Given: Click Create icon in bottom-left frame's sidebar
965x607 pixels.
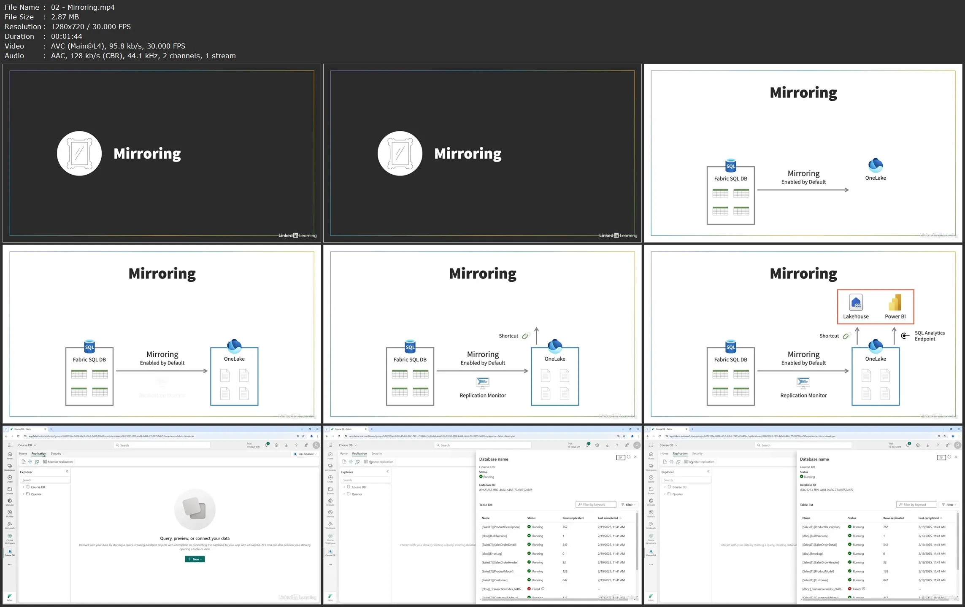Looking at the screenshot, I should click(x=9, y=479).
